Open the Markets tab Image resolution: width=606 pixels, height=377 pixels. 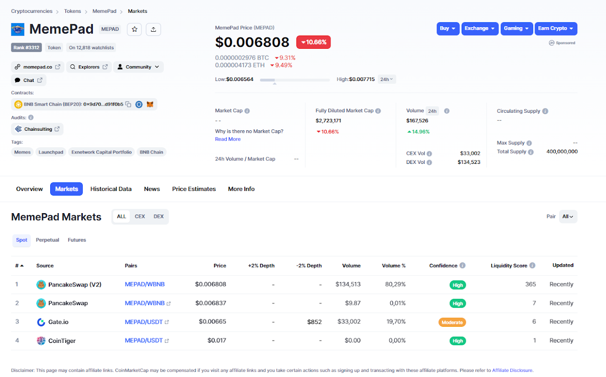[66, 189]
